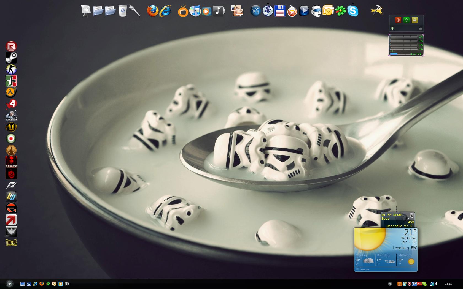The height and width of the screenshot is (289, 463).
Task: Open the Computer icon in the top dock
Action: [x=86, y=11]
